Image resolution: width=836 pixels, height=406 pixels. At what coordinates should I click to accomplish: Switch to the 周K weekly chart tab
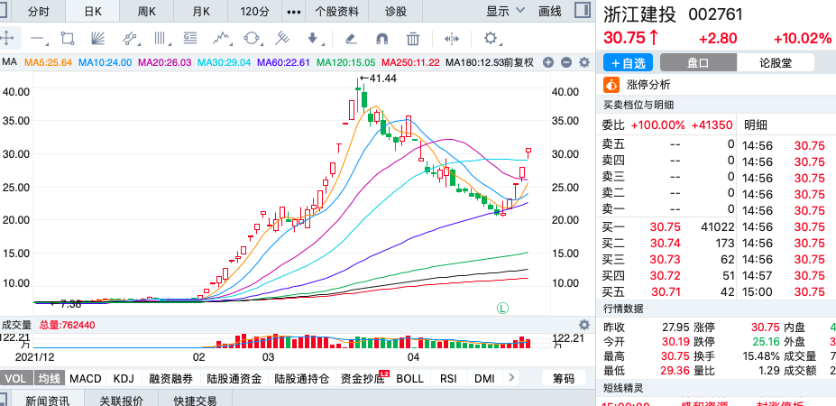(147, 12)
